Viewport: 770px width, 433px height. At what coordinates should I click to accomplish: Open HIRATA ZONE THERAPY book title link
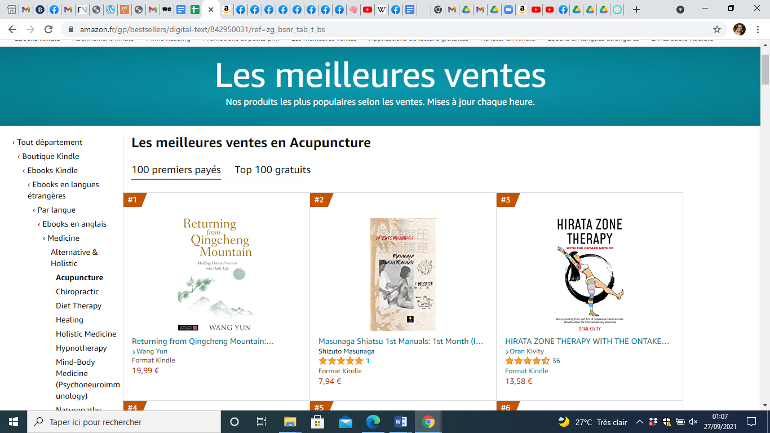click(587, 341)
